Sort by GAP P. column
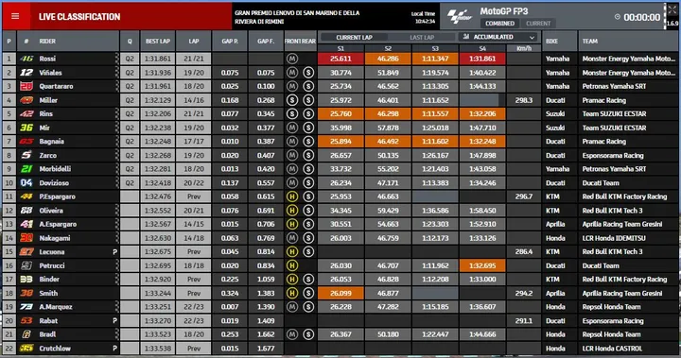This screenshot has height=358, width=681. click(x=230, y=42)
